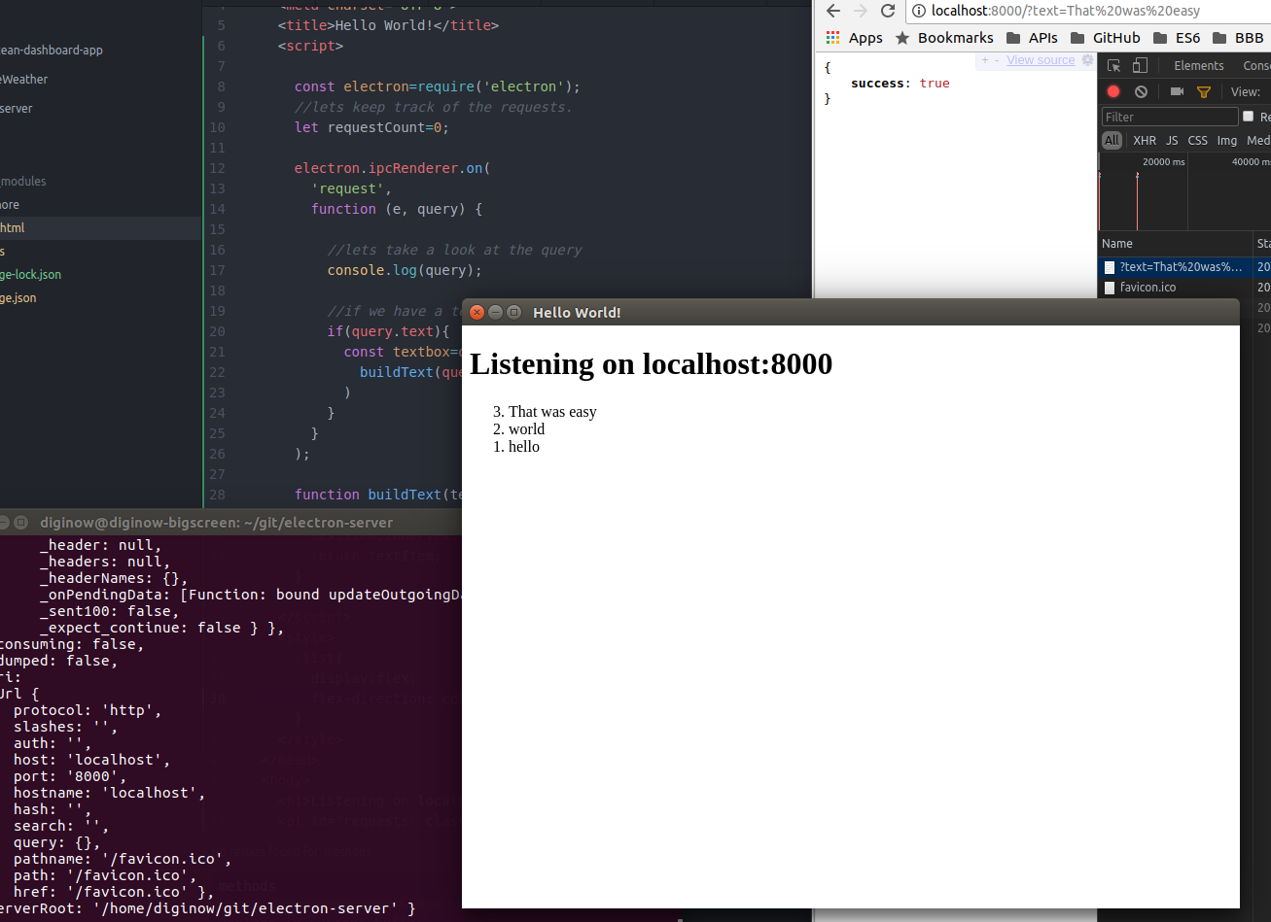The image size is (1271, 922).
Task: Maximize the Hello World! Electron window
Action: (513, 312)
